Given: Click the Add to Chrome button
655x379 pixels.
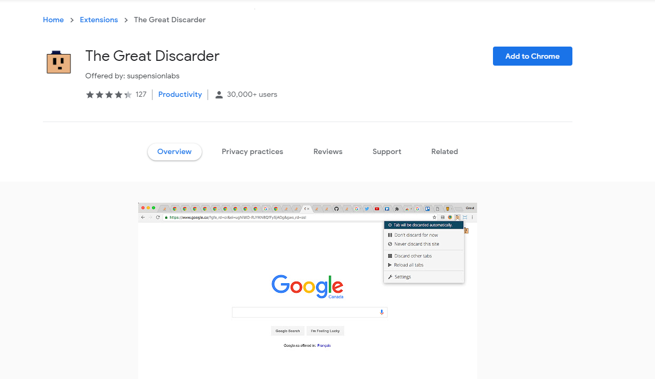Looking at the screenshot, I should pyautogui.click(x=532, y=56).
